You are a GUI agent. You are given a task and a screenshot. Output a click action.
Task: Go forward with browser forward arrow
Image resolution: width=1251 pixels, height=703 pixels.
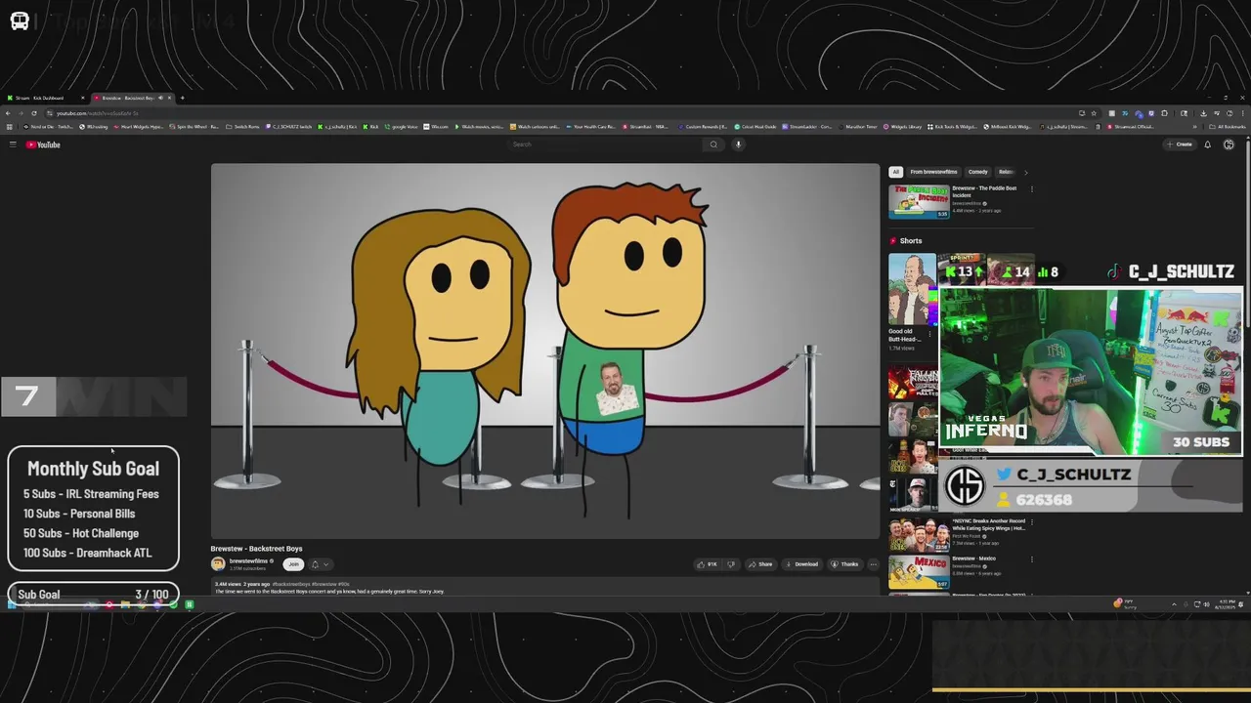21,113
